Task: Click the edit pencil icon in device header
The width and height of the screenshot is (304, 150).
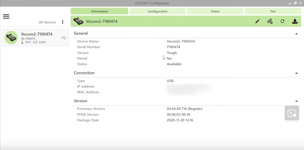Action: (x=257, y=21)
